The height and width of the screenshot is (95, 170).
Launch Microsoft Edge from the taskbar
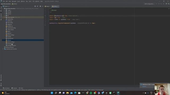click(x=75, y=93)
